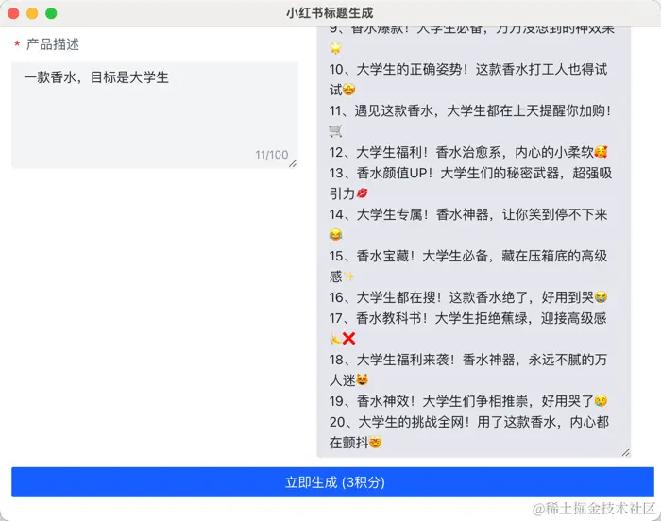Click the smiling-hearts emoji after 小柔软
Viewport: 661px width, 521px height.
click(601, 152)
